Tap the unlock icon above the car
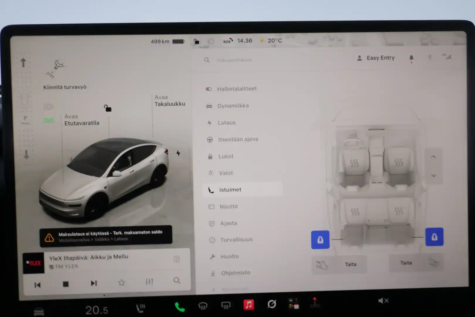The height and width of the screenshot is (317, 475). [108, 108]
